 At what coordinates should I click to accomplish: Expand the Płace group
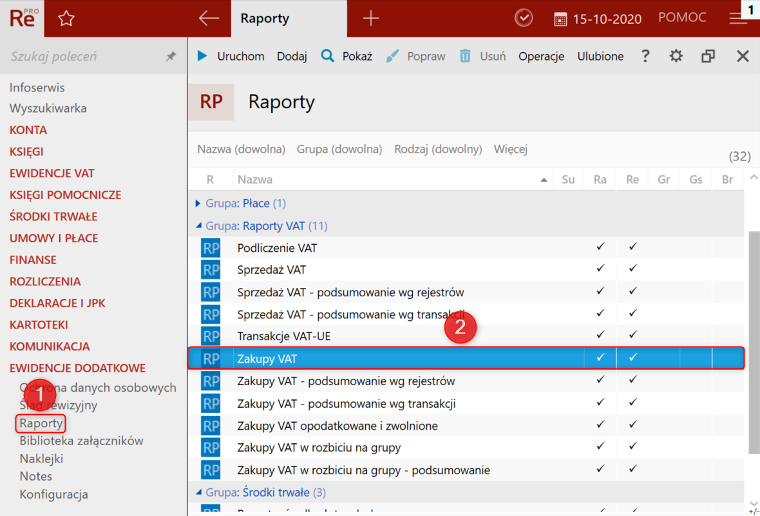198,204
